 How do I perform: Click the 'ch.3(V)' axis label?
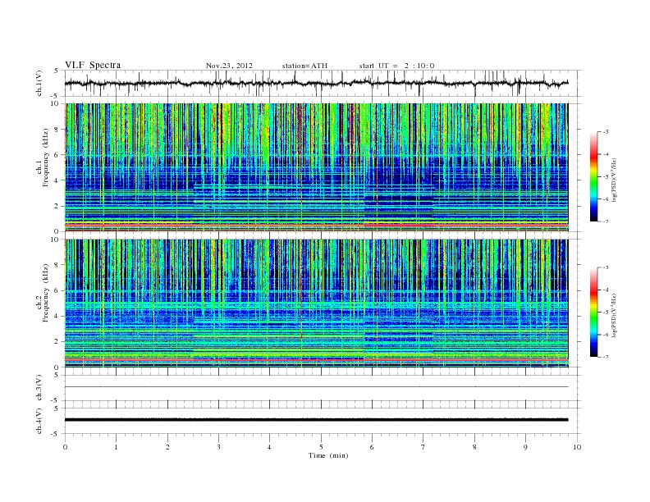click(x=39, y=388)
